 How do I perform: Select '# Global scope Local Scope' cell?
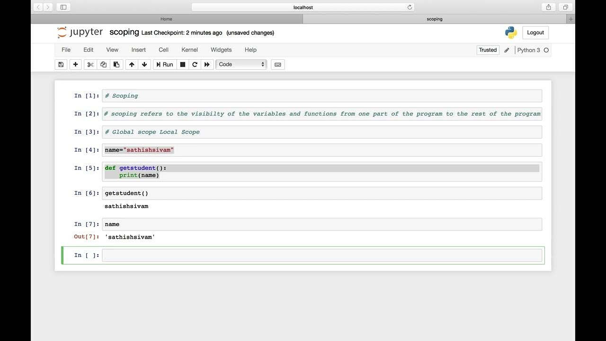[x=322, y=132]
